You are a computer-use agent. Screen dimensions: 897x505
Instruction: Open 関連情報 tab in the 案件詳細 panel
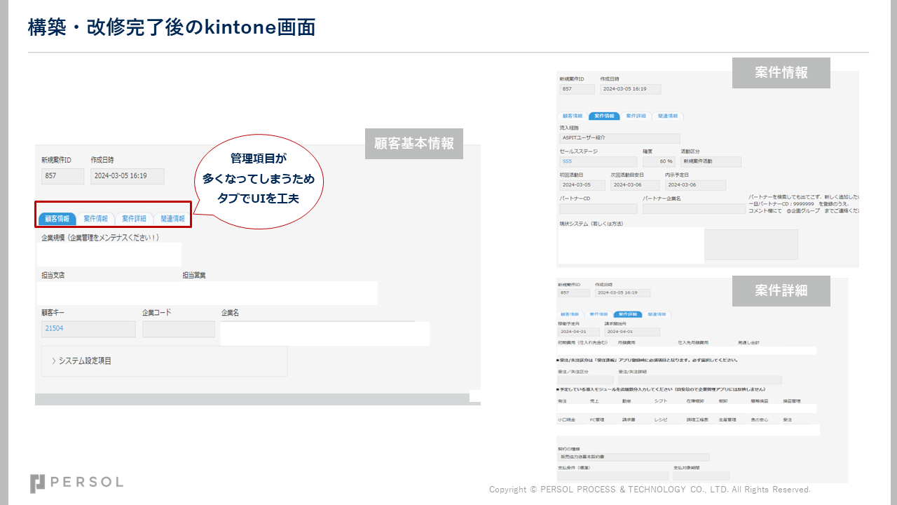point(657,314)
